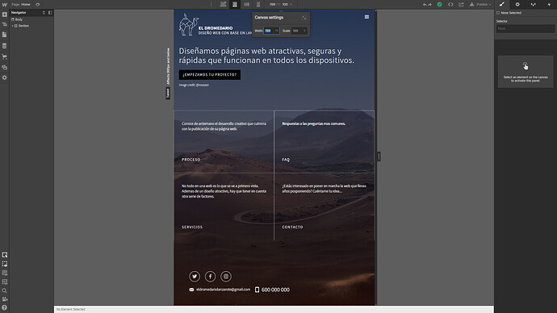The height and width of the screenshot is (313, 557).
Task: Switch to tablet breakpoint
Action: click(x=235, y=4)
